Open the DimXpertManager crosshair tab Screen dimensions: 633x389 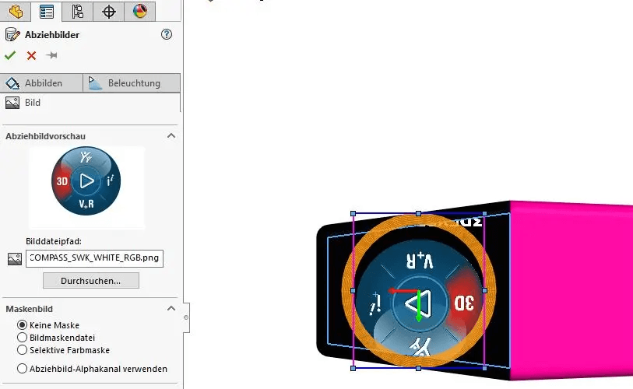coord(108,11)
